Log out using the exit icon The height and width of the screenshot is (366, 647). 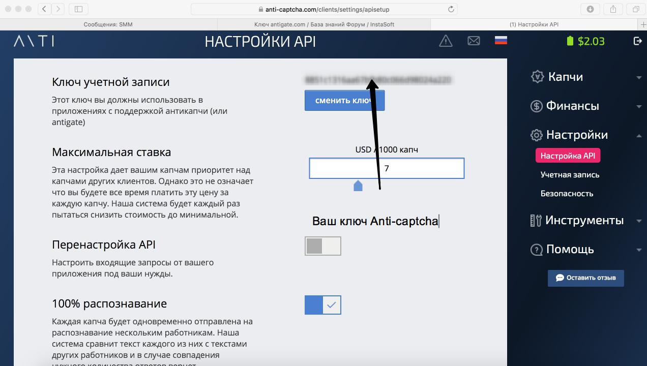click(637, 41)
